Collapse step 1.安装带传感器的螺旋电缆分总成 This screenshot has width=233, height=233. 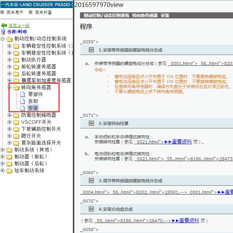click(91, 50)
